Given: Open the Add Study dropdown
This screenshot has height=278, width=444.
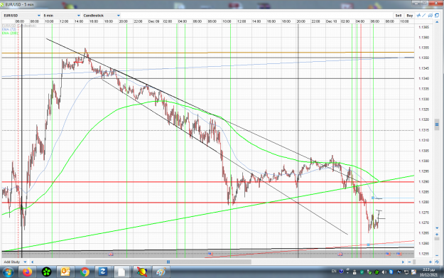Looking at the screenshot, I should click(x=16, y=262).
